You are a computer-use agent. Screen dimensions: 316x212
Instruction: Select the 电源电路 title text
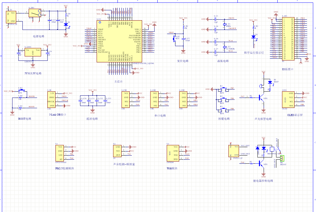[39, 36]
